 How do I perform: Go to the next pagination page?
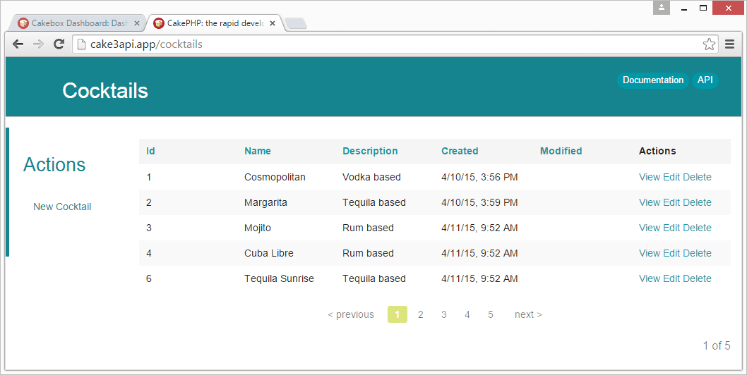click(x=527, y=314)
